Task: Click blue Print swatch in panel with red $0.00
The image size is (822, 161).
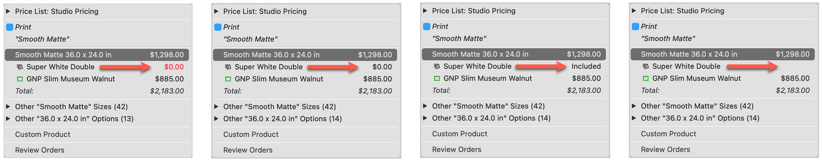Action: click(x=10, y=27)
